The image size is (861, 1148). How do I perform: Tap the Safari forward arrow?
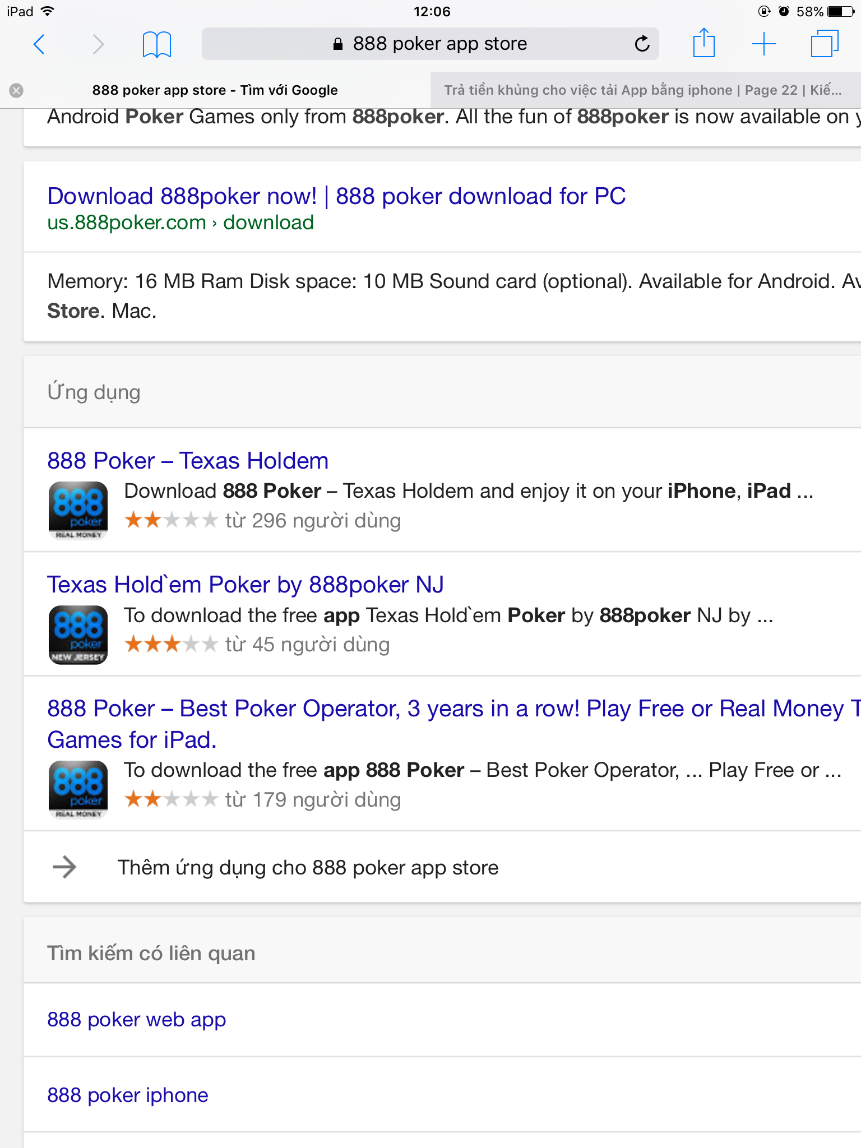pyautogui.click(x=98, y=44)
